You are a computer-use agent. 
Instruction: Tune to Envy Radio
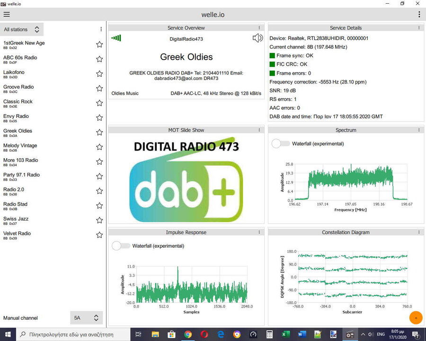point(16,118)
